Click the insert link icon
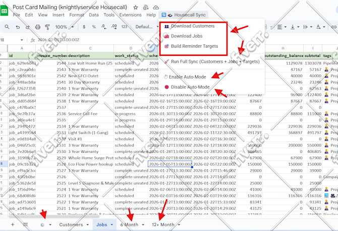The height and width of the screenshot is (231, 338). point(333,27)
